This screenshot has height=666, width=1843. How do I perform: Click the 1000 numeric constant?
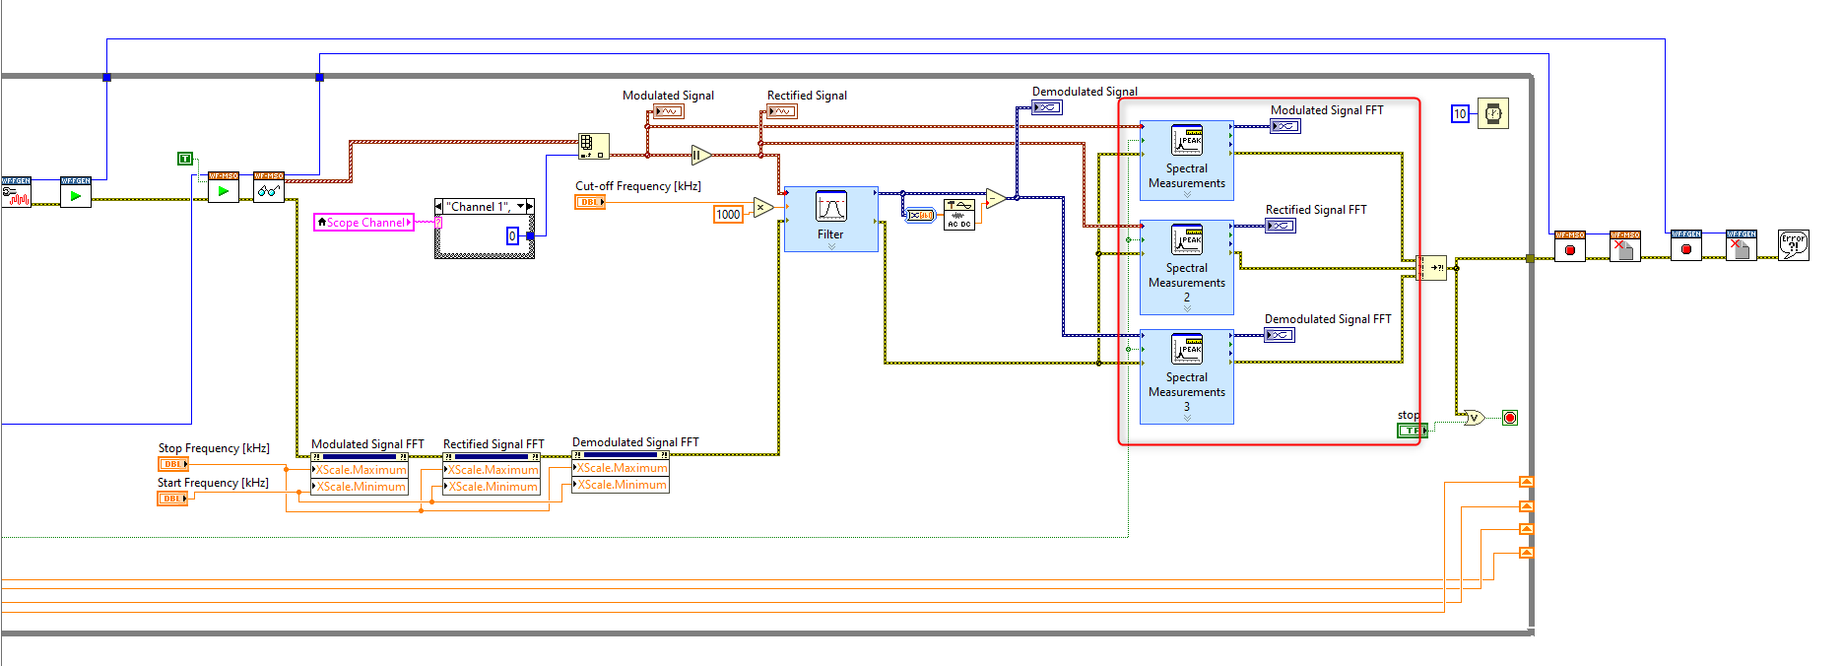(x=728, y=215)
